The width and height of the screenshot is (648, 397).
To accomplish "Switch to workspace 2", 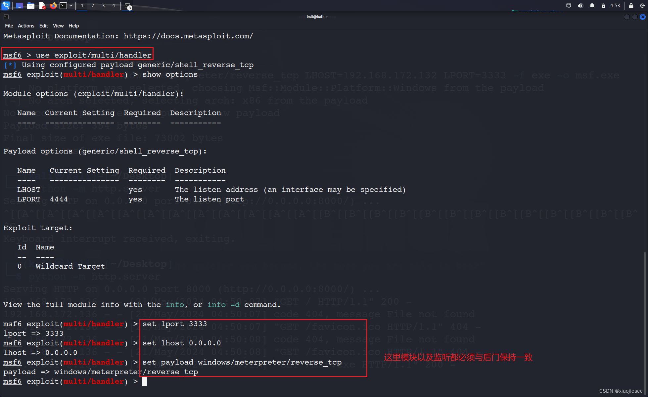I will click(x=93, y=6).
